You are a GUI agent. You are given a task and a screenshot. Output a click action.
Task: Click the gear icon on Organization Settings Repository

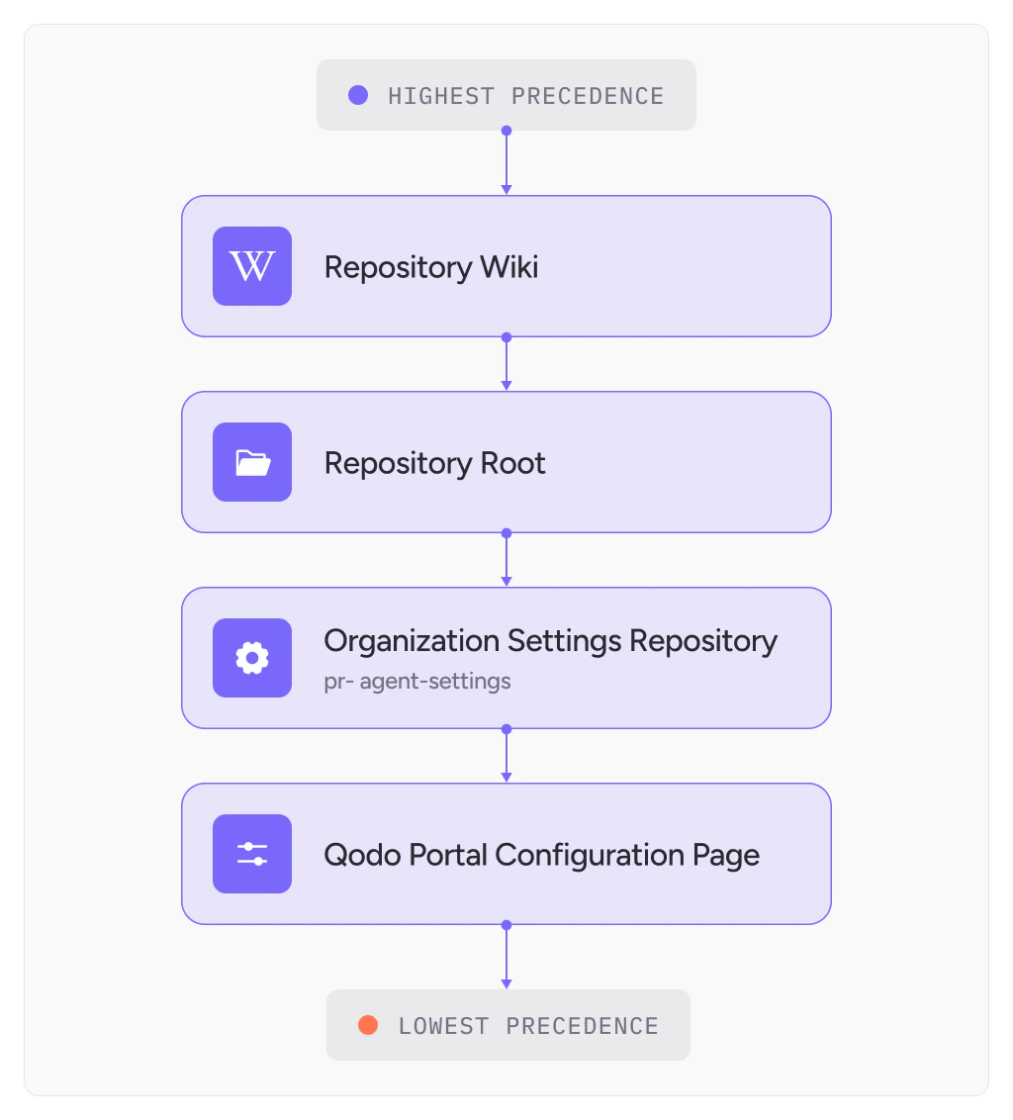[x=251, y=657]
